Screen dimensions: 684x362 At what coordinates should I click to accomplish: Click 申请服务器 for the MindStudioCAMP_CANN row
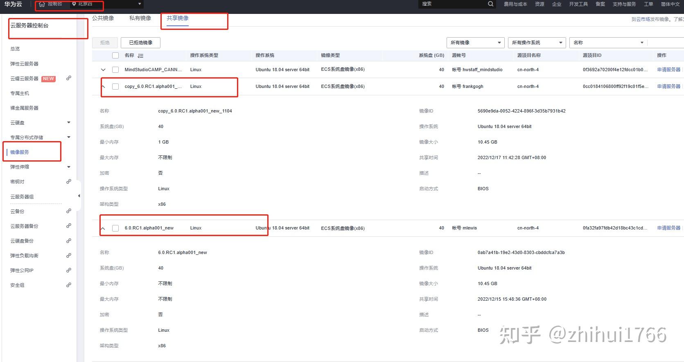tap(669, 70)
